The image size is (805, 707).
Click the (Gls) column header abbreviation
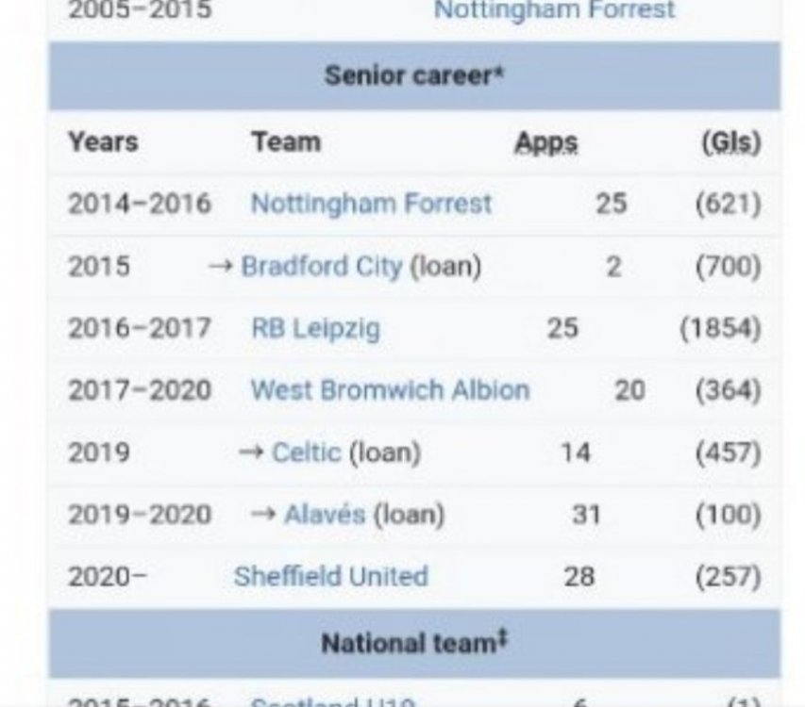pyautogui.click(x=730, y=142)
